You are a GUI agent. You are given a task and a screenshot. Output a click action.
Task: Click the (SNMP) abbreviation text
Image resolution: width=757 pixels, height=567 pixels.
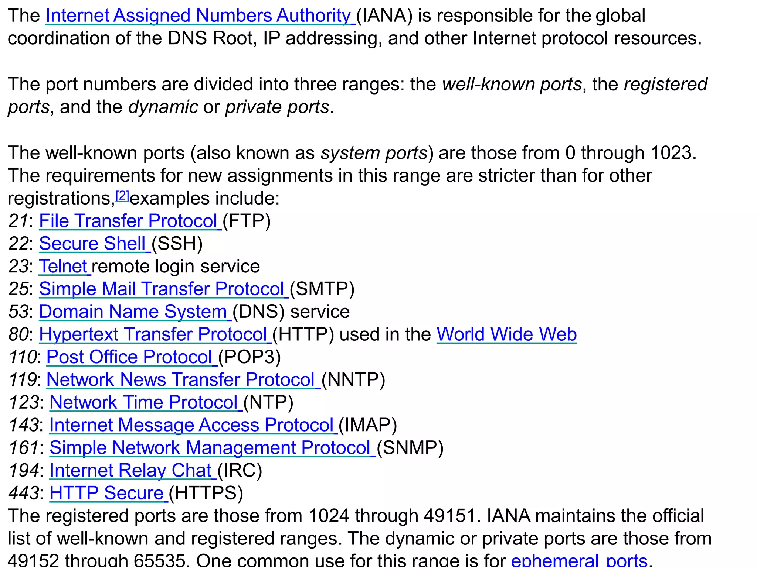click(410, 448)
